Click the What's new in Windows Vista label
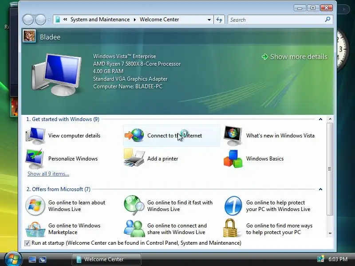355x266 pixels. pyautogui.click(x=280, y=136)
